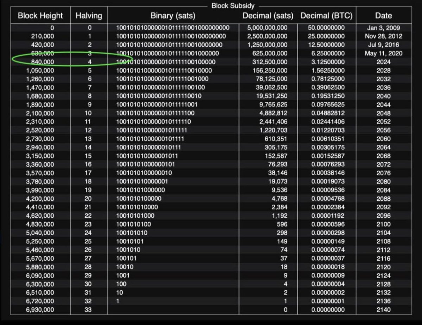This screenshot has height=325, width=422.
Task: Select 4,768 sats value
Action: click(x=280, y=199)
